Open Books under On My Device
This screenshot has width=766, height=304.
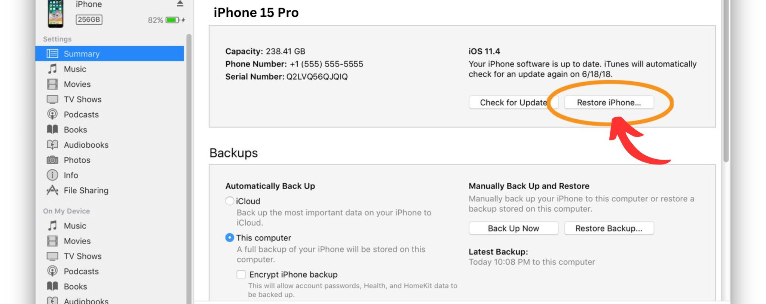pos(52,286)
